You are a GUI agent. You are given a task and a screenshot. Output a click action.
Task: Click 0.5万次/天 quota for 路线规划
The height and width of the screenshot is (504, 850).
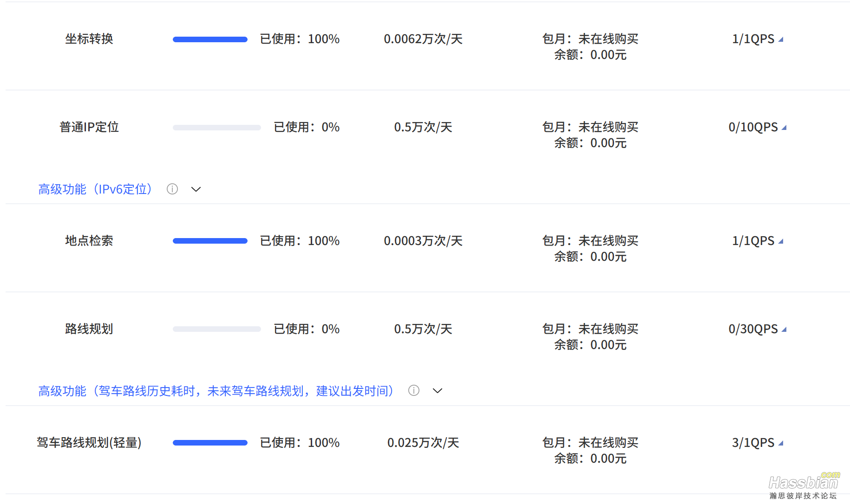click(423, 329)
